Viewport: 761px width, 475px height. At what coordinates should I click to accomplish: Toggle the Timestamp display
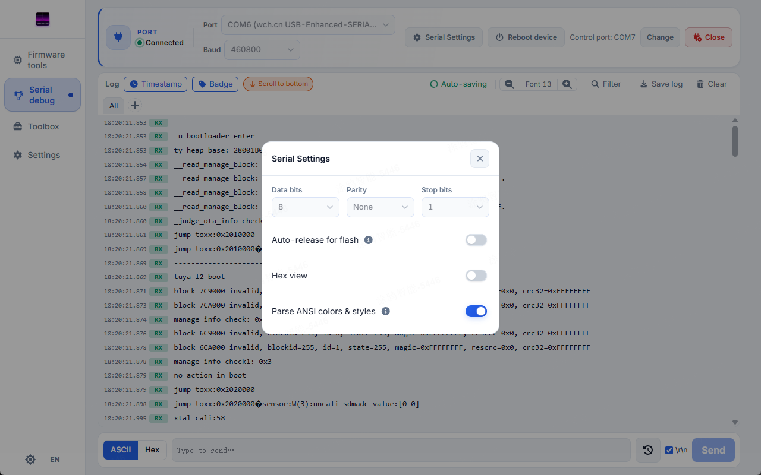click(x=156, y=84)
